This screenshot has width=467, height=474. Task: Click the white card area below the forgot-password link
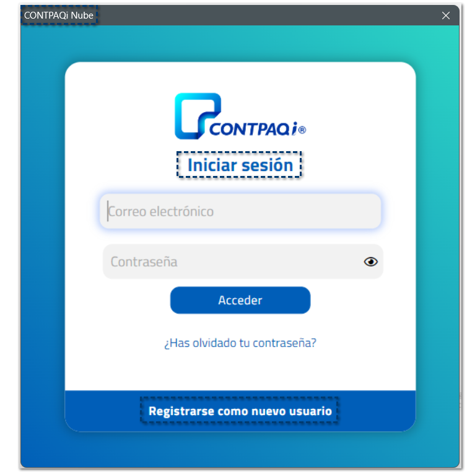[240, 371]
